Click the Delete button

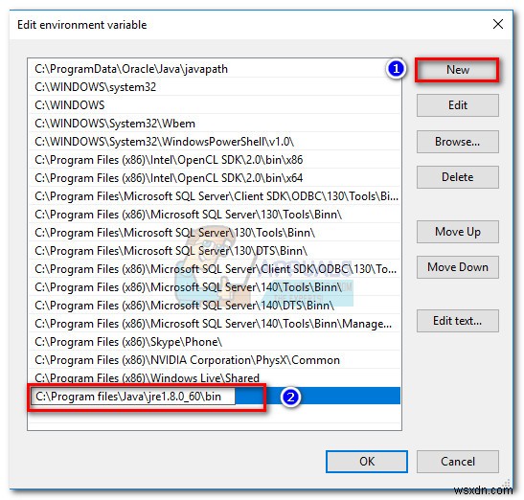(x=458, y=177)
